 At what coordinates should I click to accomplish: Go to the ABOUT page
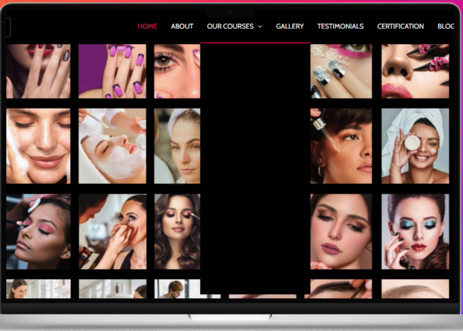click(x=182, y=26)
